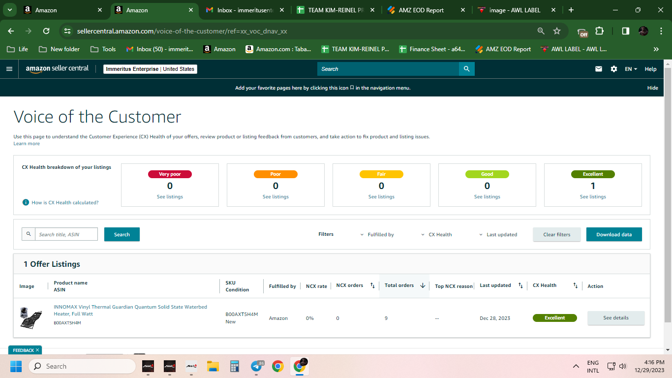This screenshot has width=672, height=378.
Task: Open the settings gear icon
Action: [614, 69]
